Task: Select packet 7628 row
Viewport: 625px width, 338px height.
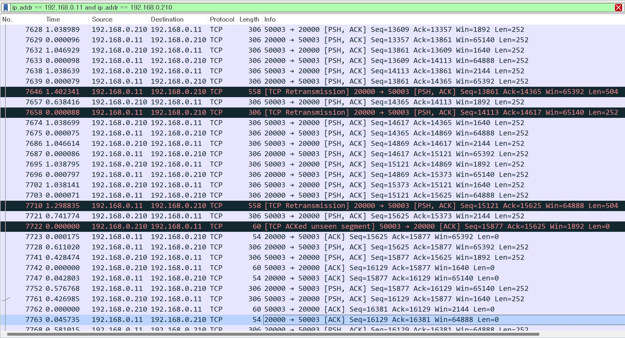Action: coord(313,30)
